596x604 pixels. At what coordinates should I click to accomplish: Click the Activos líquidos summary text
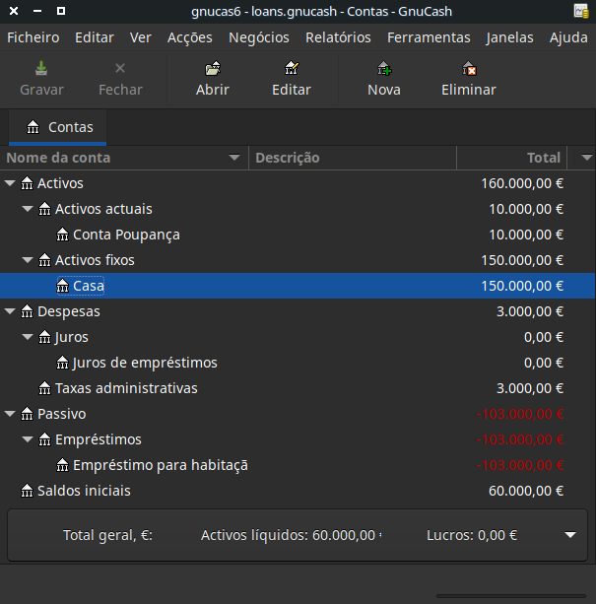click(x=291, y=535)
